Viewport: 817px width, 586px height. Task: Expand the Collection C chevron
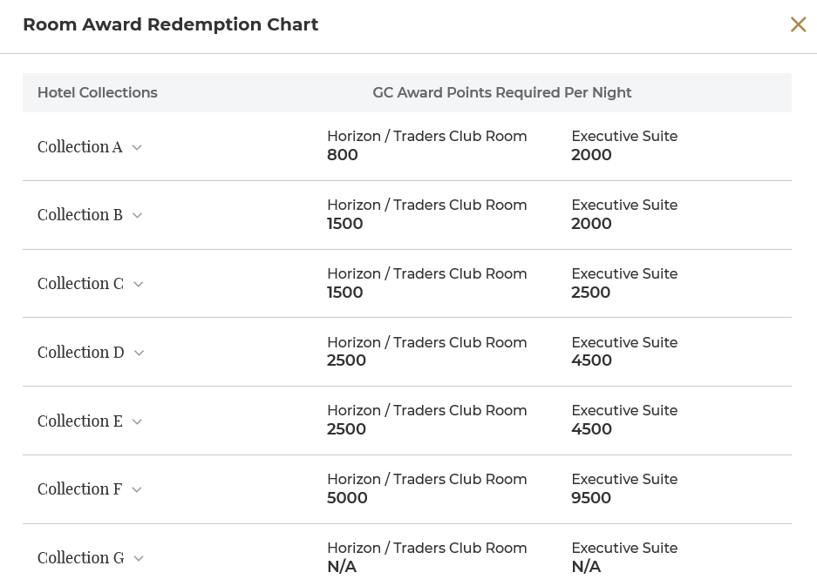point(138,284)
